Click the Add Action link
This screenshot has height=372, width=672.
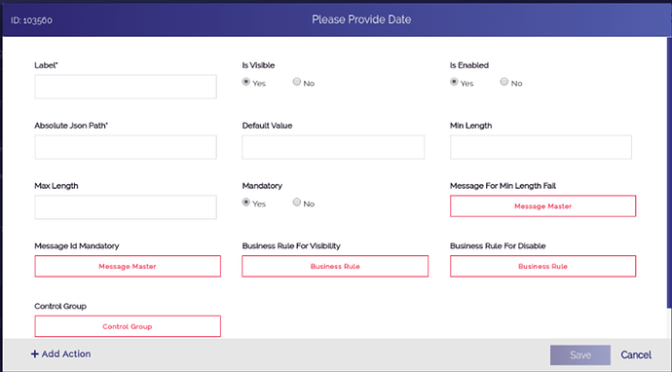(x=60, y=354)
